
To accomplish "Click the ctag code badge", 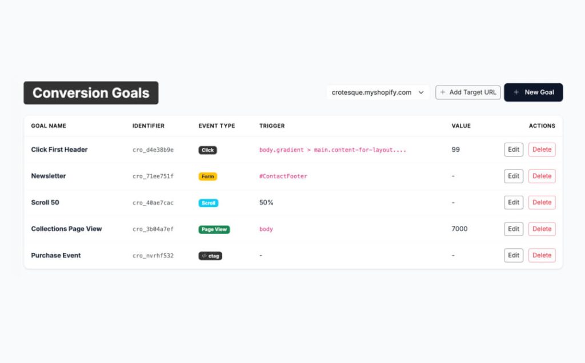I will [x=210, y=256].
